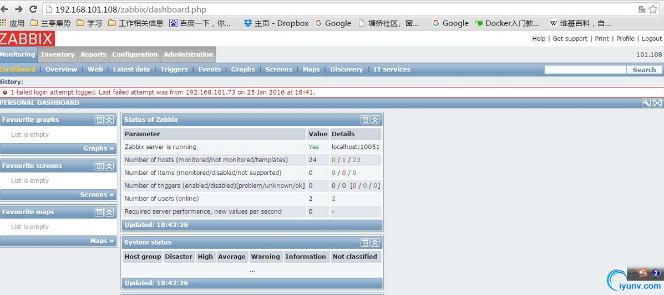Toggle fullscreen dashboard icon
The height and width of the screenshot is (295, 664).
coord(657,103)
